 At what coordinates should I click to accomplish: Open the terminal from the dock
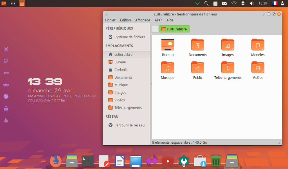point(87,161)
